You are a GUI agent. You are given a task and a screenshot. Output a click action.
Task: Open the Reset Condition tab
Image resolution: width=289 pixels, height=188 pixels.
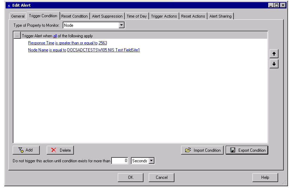(x=75, y=16)
